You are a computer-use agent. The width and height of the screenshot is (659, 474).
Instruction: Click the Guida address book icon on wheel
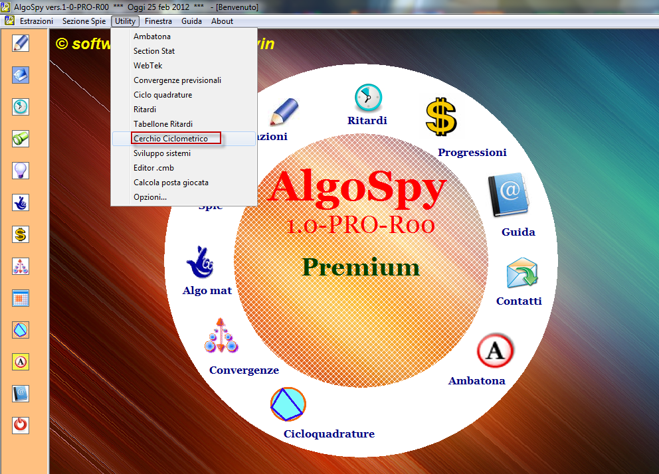[x=508, y=195]
